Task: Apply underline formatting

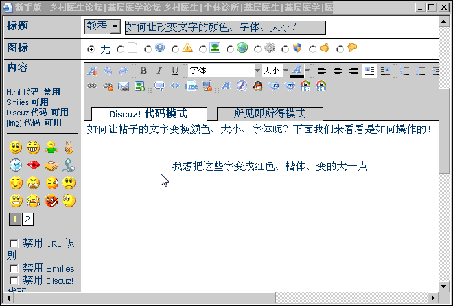Action: coord(175,71)
